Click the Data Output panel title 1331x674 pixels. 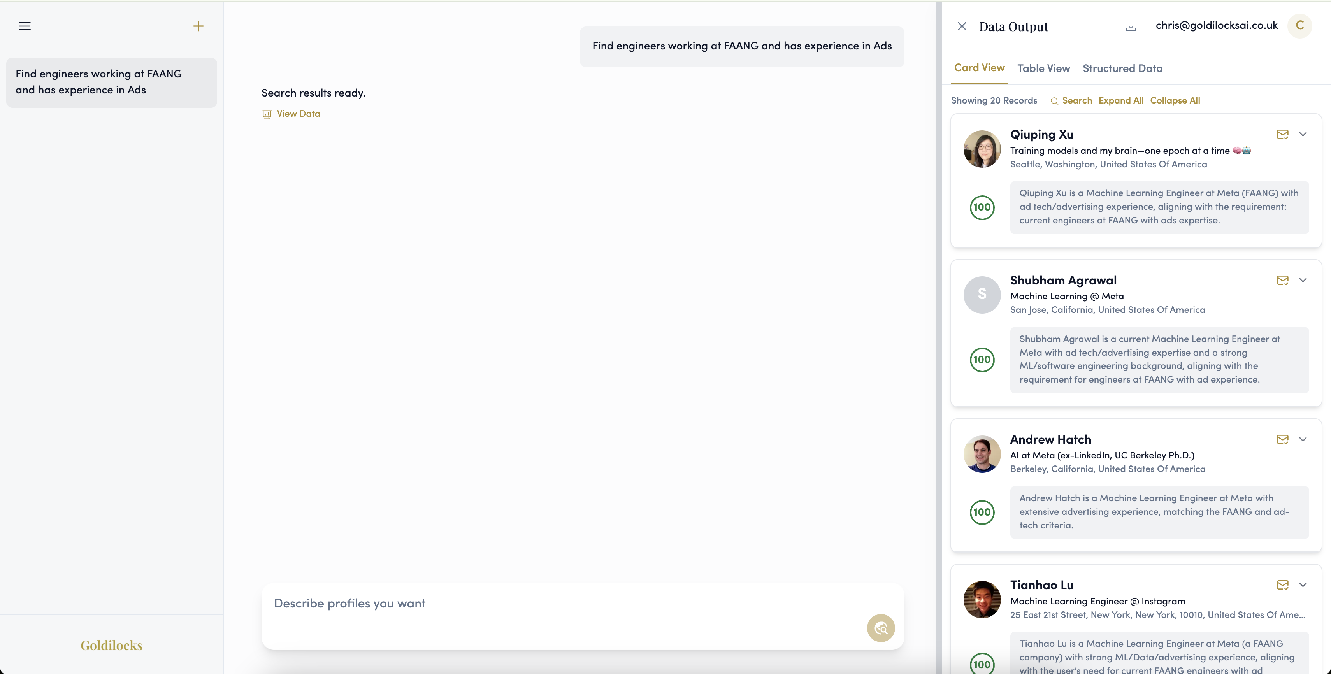pyautogui.click(x=1013, y=26)
